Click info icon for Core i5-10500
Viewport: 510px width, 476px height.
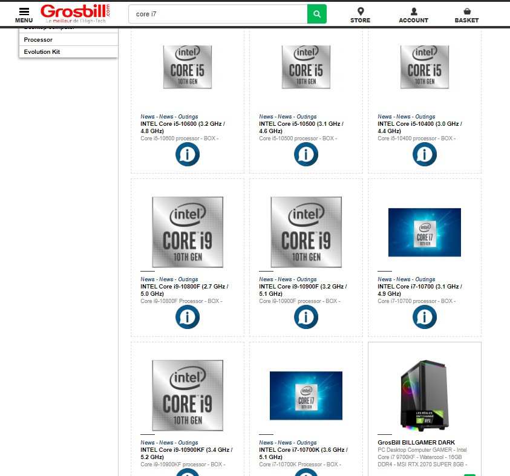[x=306, y=154]
